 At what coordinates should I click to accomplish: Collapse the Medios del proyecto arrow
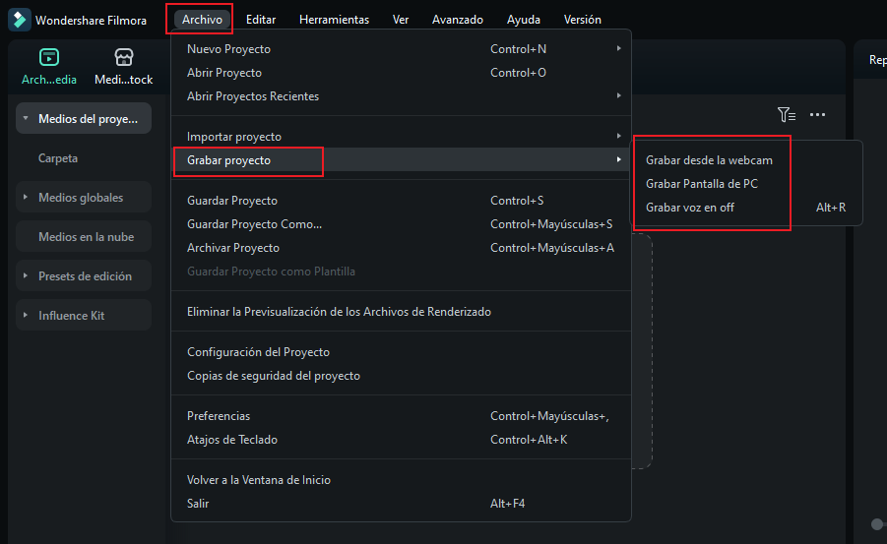(x=26, y=118)
